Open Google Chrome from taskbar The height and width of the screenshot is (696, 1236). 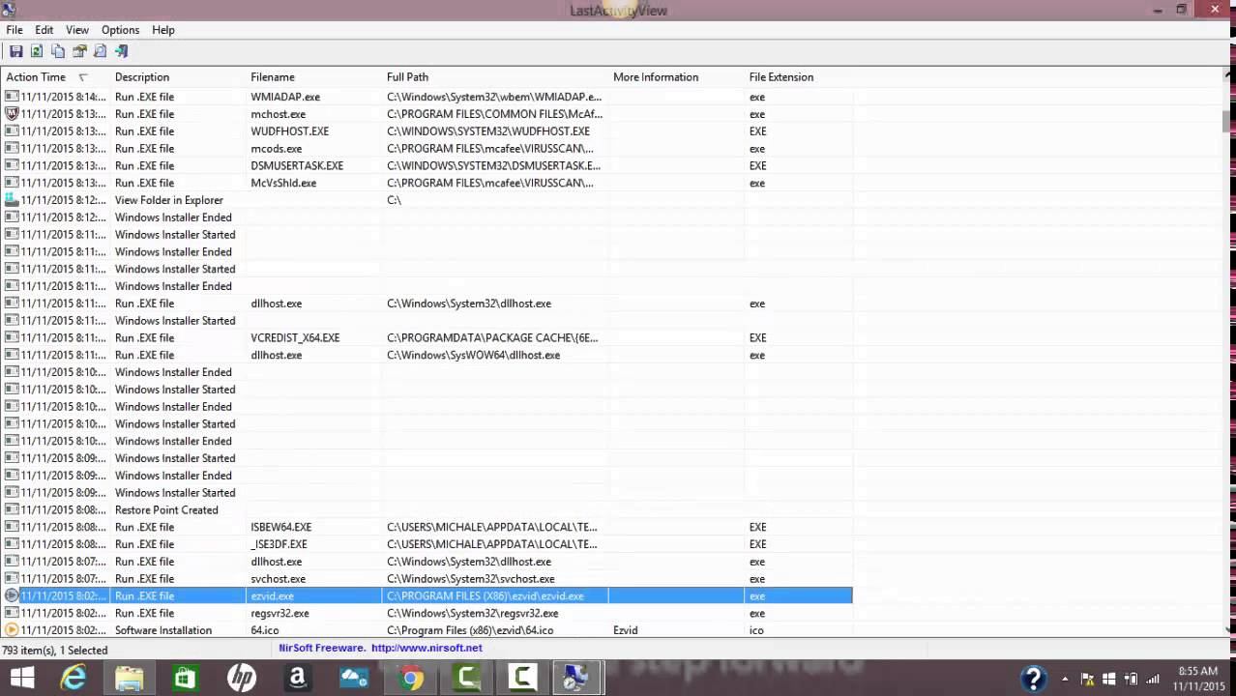[411, 679]
